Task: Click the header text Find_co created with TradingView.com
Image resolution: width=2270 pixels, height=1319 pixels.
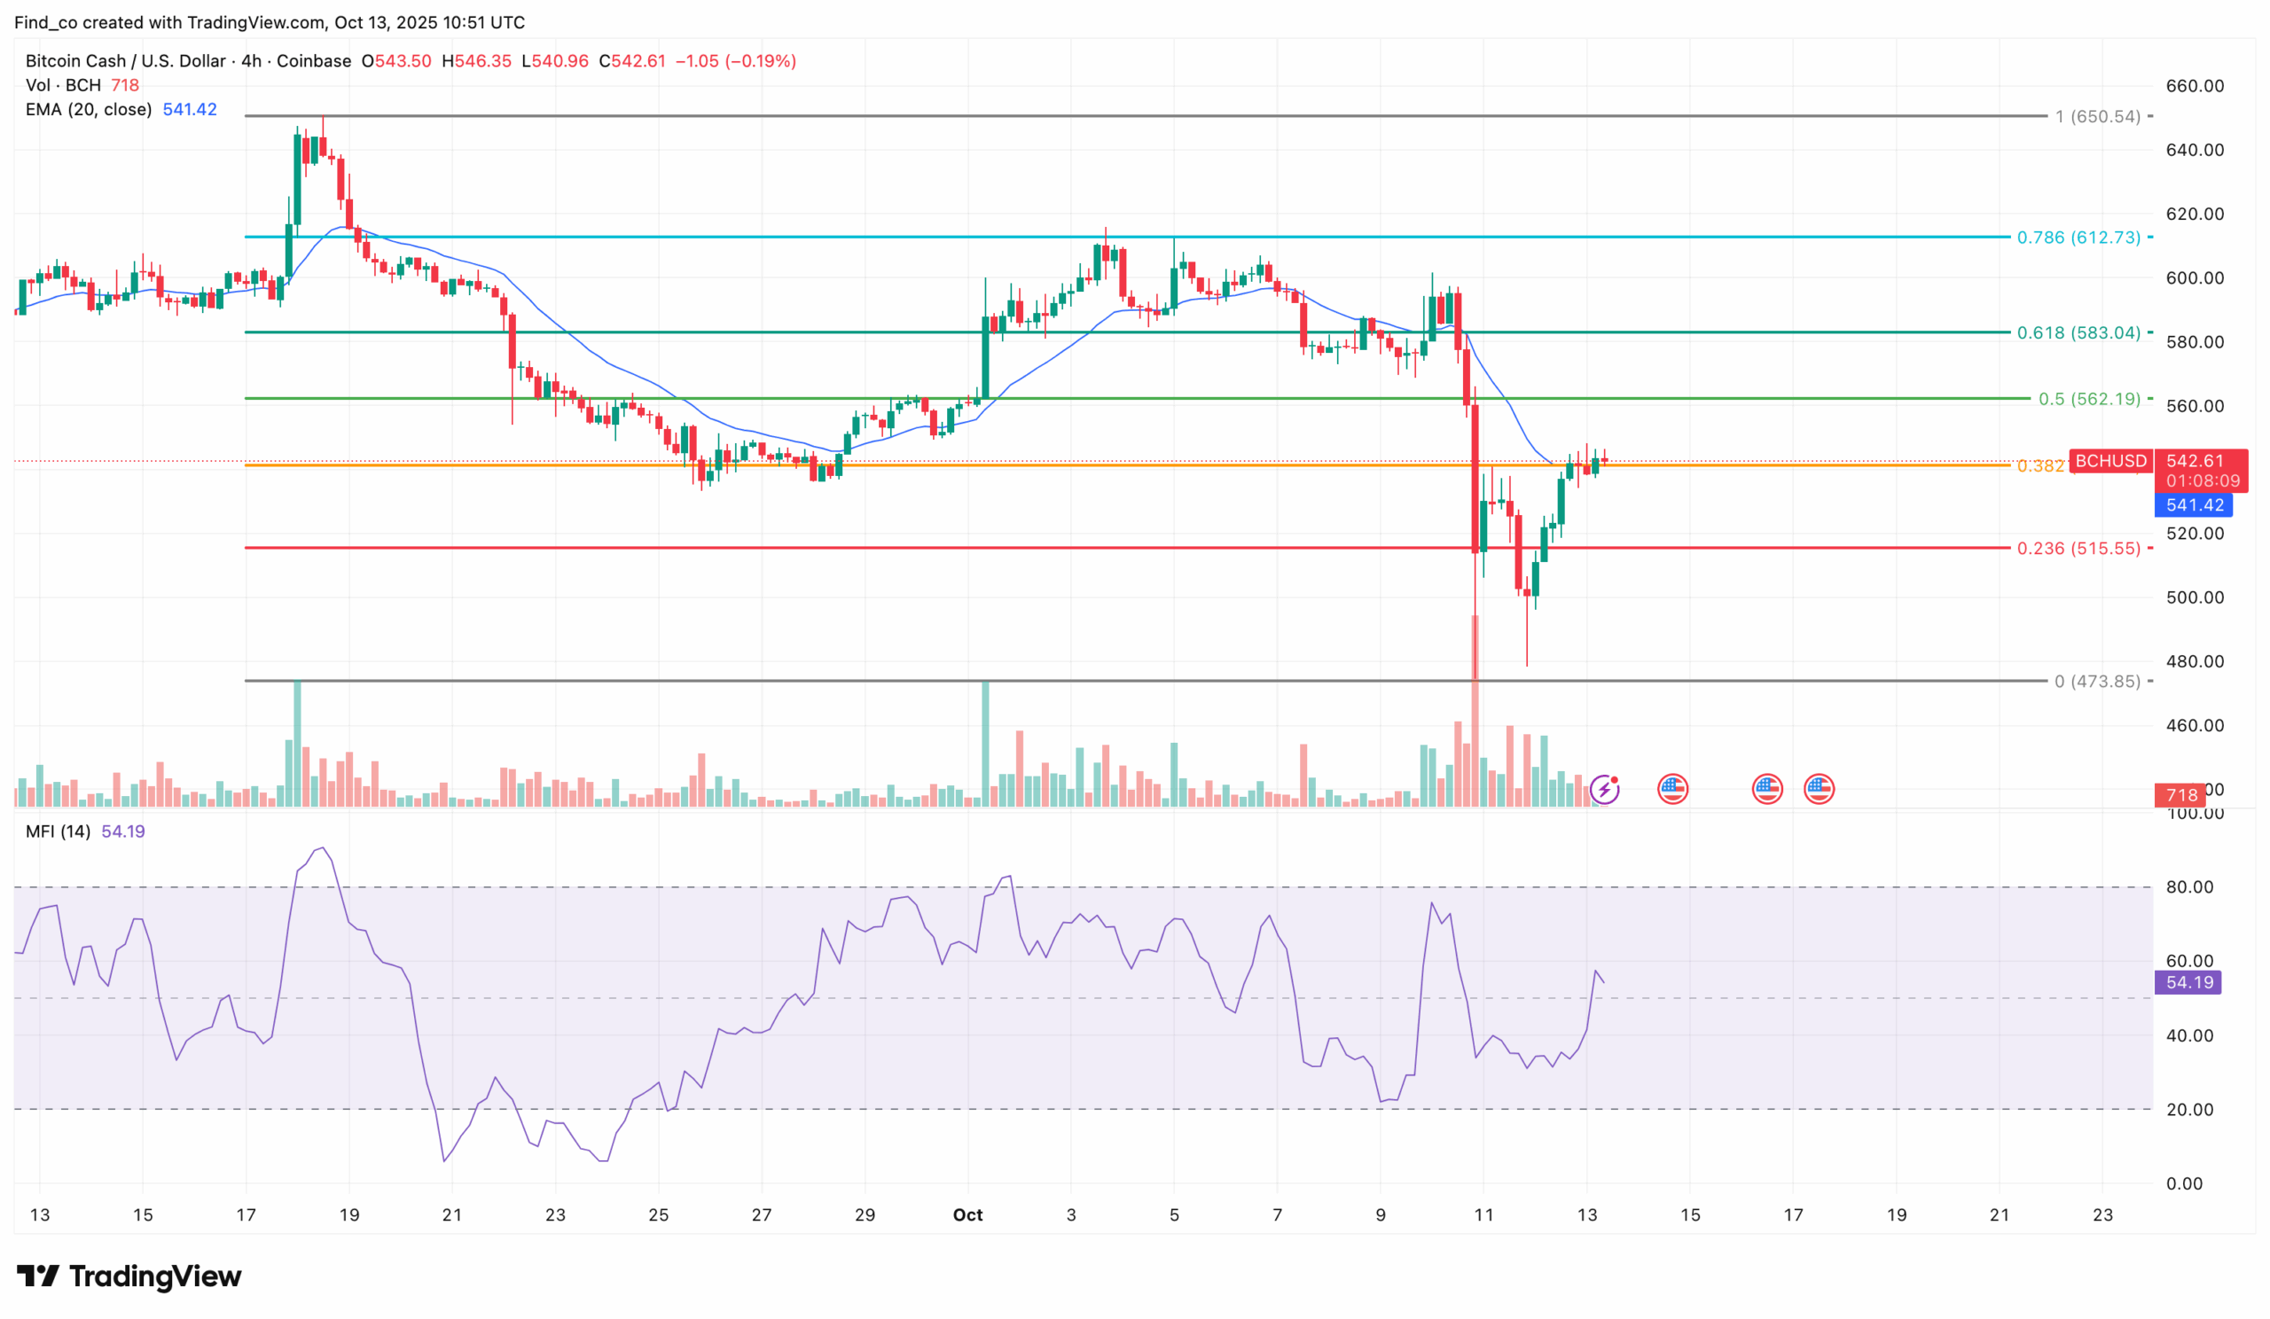Action: pyautogui.click(x=169, y=22)
